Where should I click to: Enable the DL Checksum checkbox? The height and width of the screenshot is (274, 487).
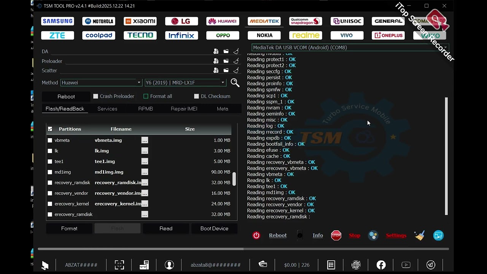pyautogui.click(x=196, y=96)
